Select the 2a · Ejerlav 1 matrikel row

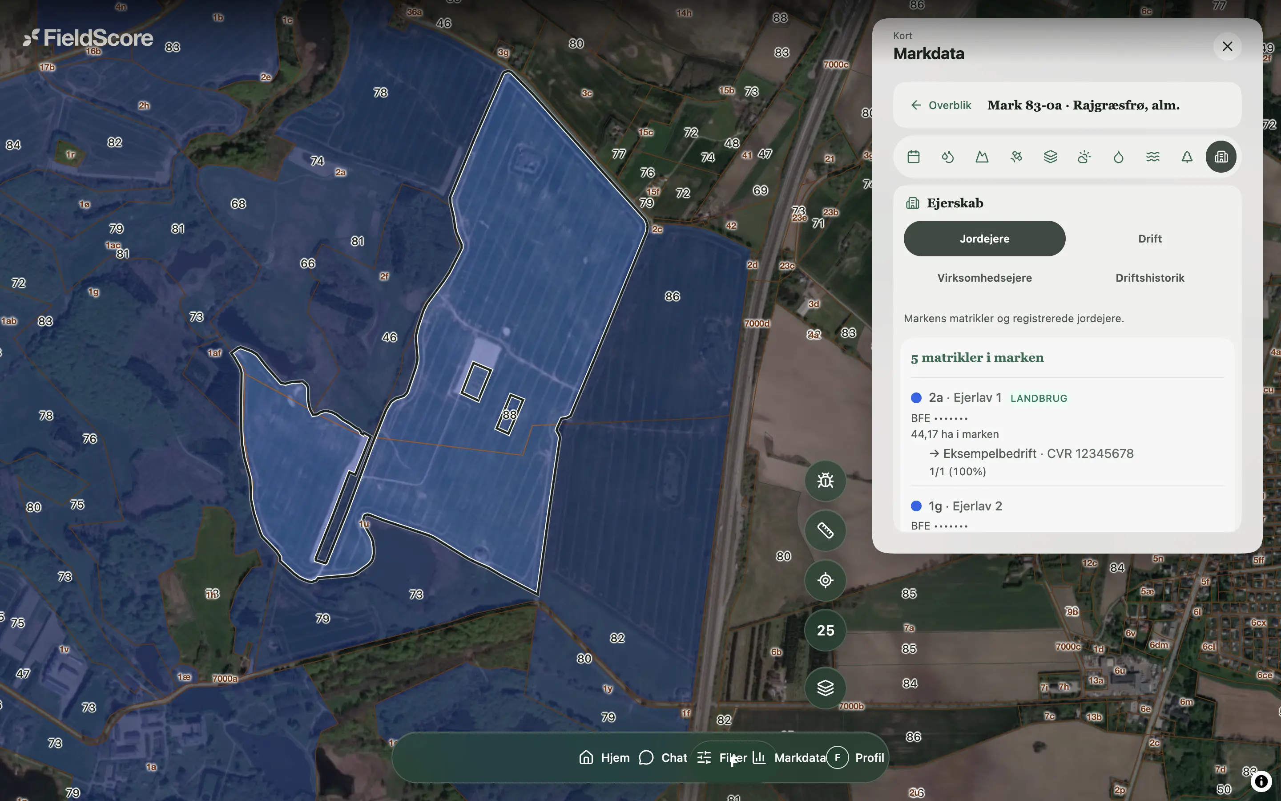(x=1067, y=433)
